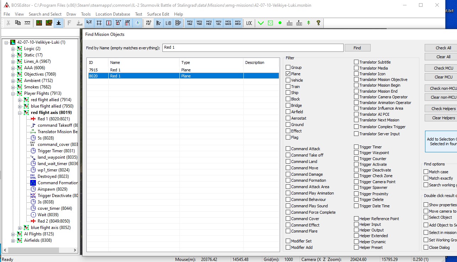This screenshot has width=457, height=262.
Task: Select the arrow Z pointer toolbar icon
Action: click(89, 23)
